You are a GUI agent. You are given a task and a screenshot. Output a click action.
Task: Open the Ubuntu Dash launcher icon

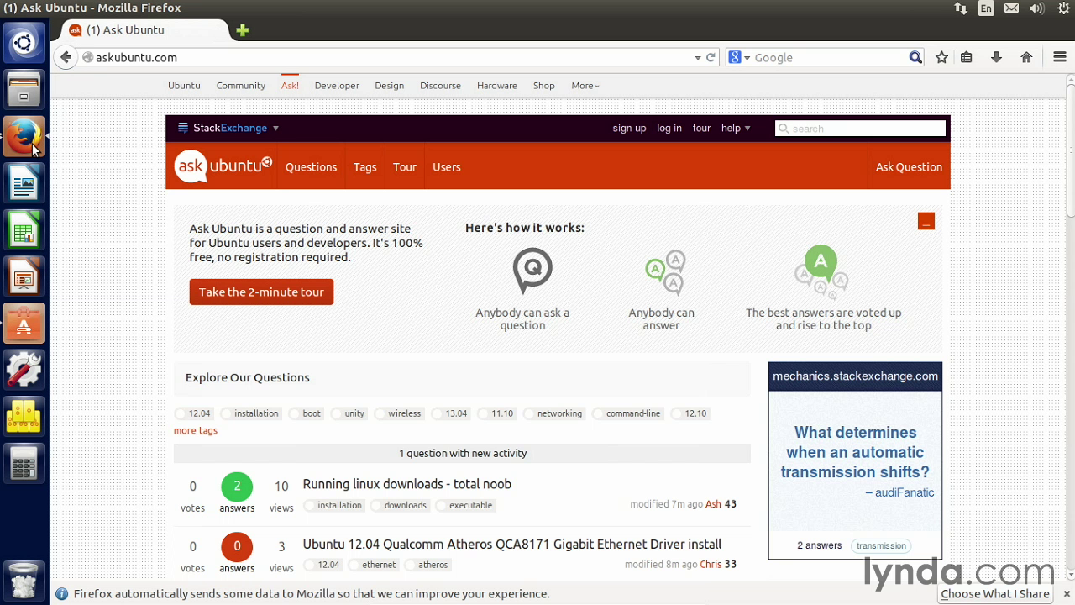[24, 42]
